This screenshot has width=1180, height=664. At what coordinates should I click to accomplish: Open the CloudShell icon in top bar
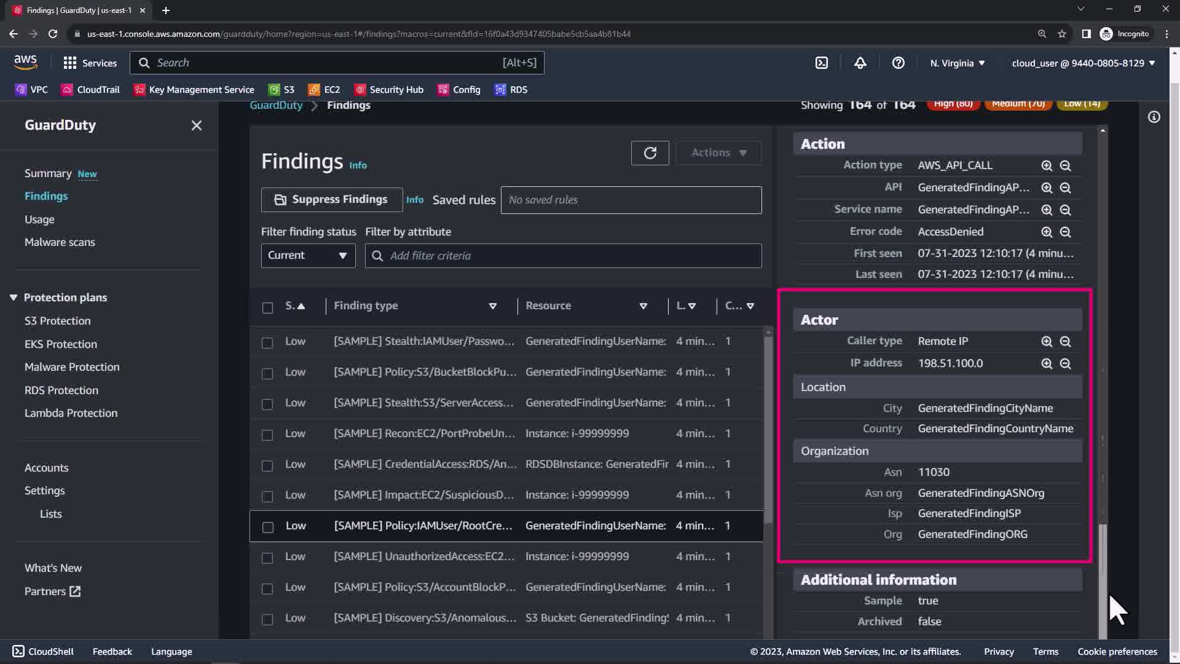point(822,63)
